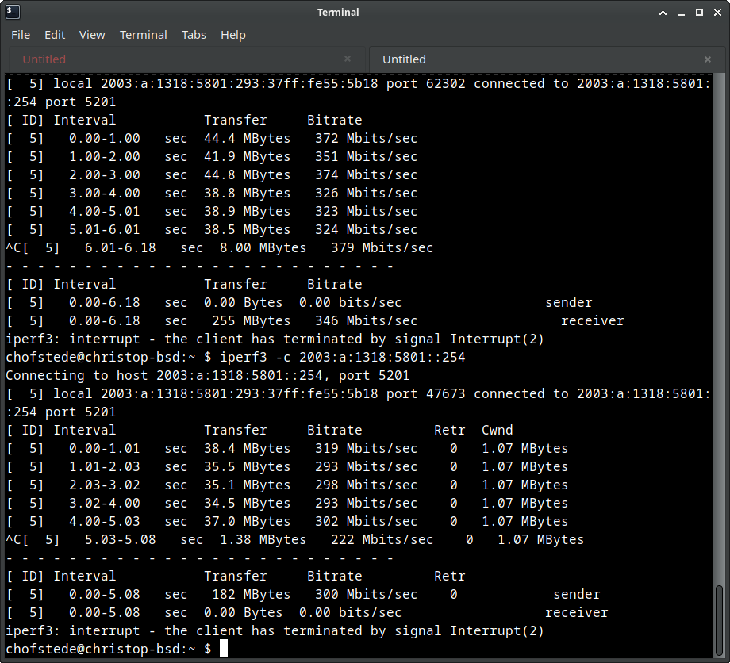This screenshot has width=730, height=663.
Task: Switch to the first Untitled tab
Action: click(44, 59)
